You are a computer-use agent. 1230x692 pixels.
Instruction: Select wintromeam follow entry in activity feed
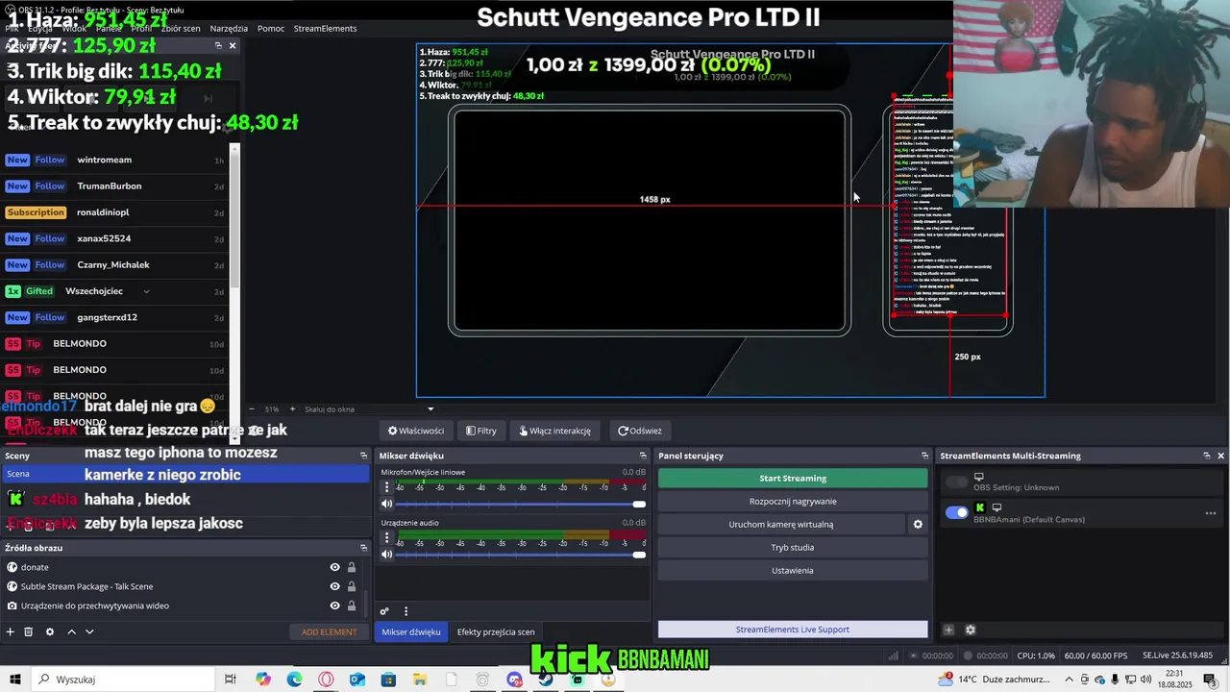click(113, 160)
